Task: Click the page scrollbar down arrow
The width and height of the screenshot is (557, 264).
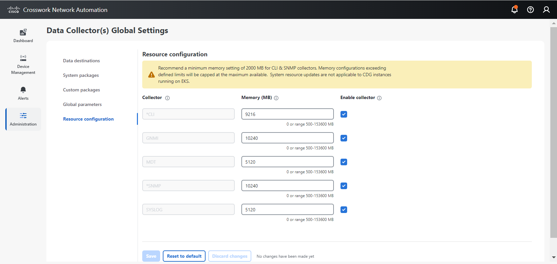Action: coord(554,257)
